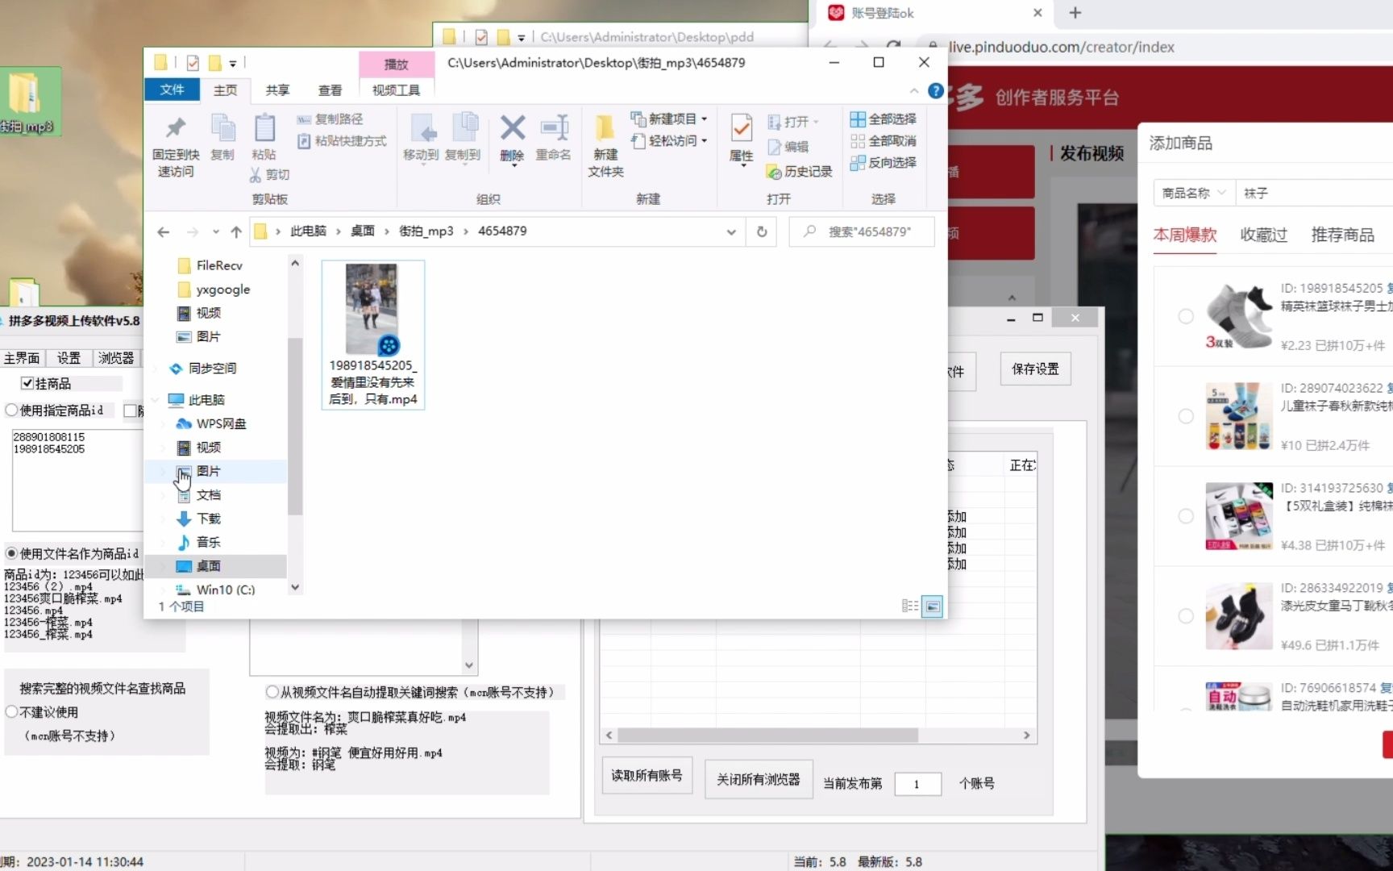
Task: Click 读取所有账号 button
Action: 647,776
